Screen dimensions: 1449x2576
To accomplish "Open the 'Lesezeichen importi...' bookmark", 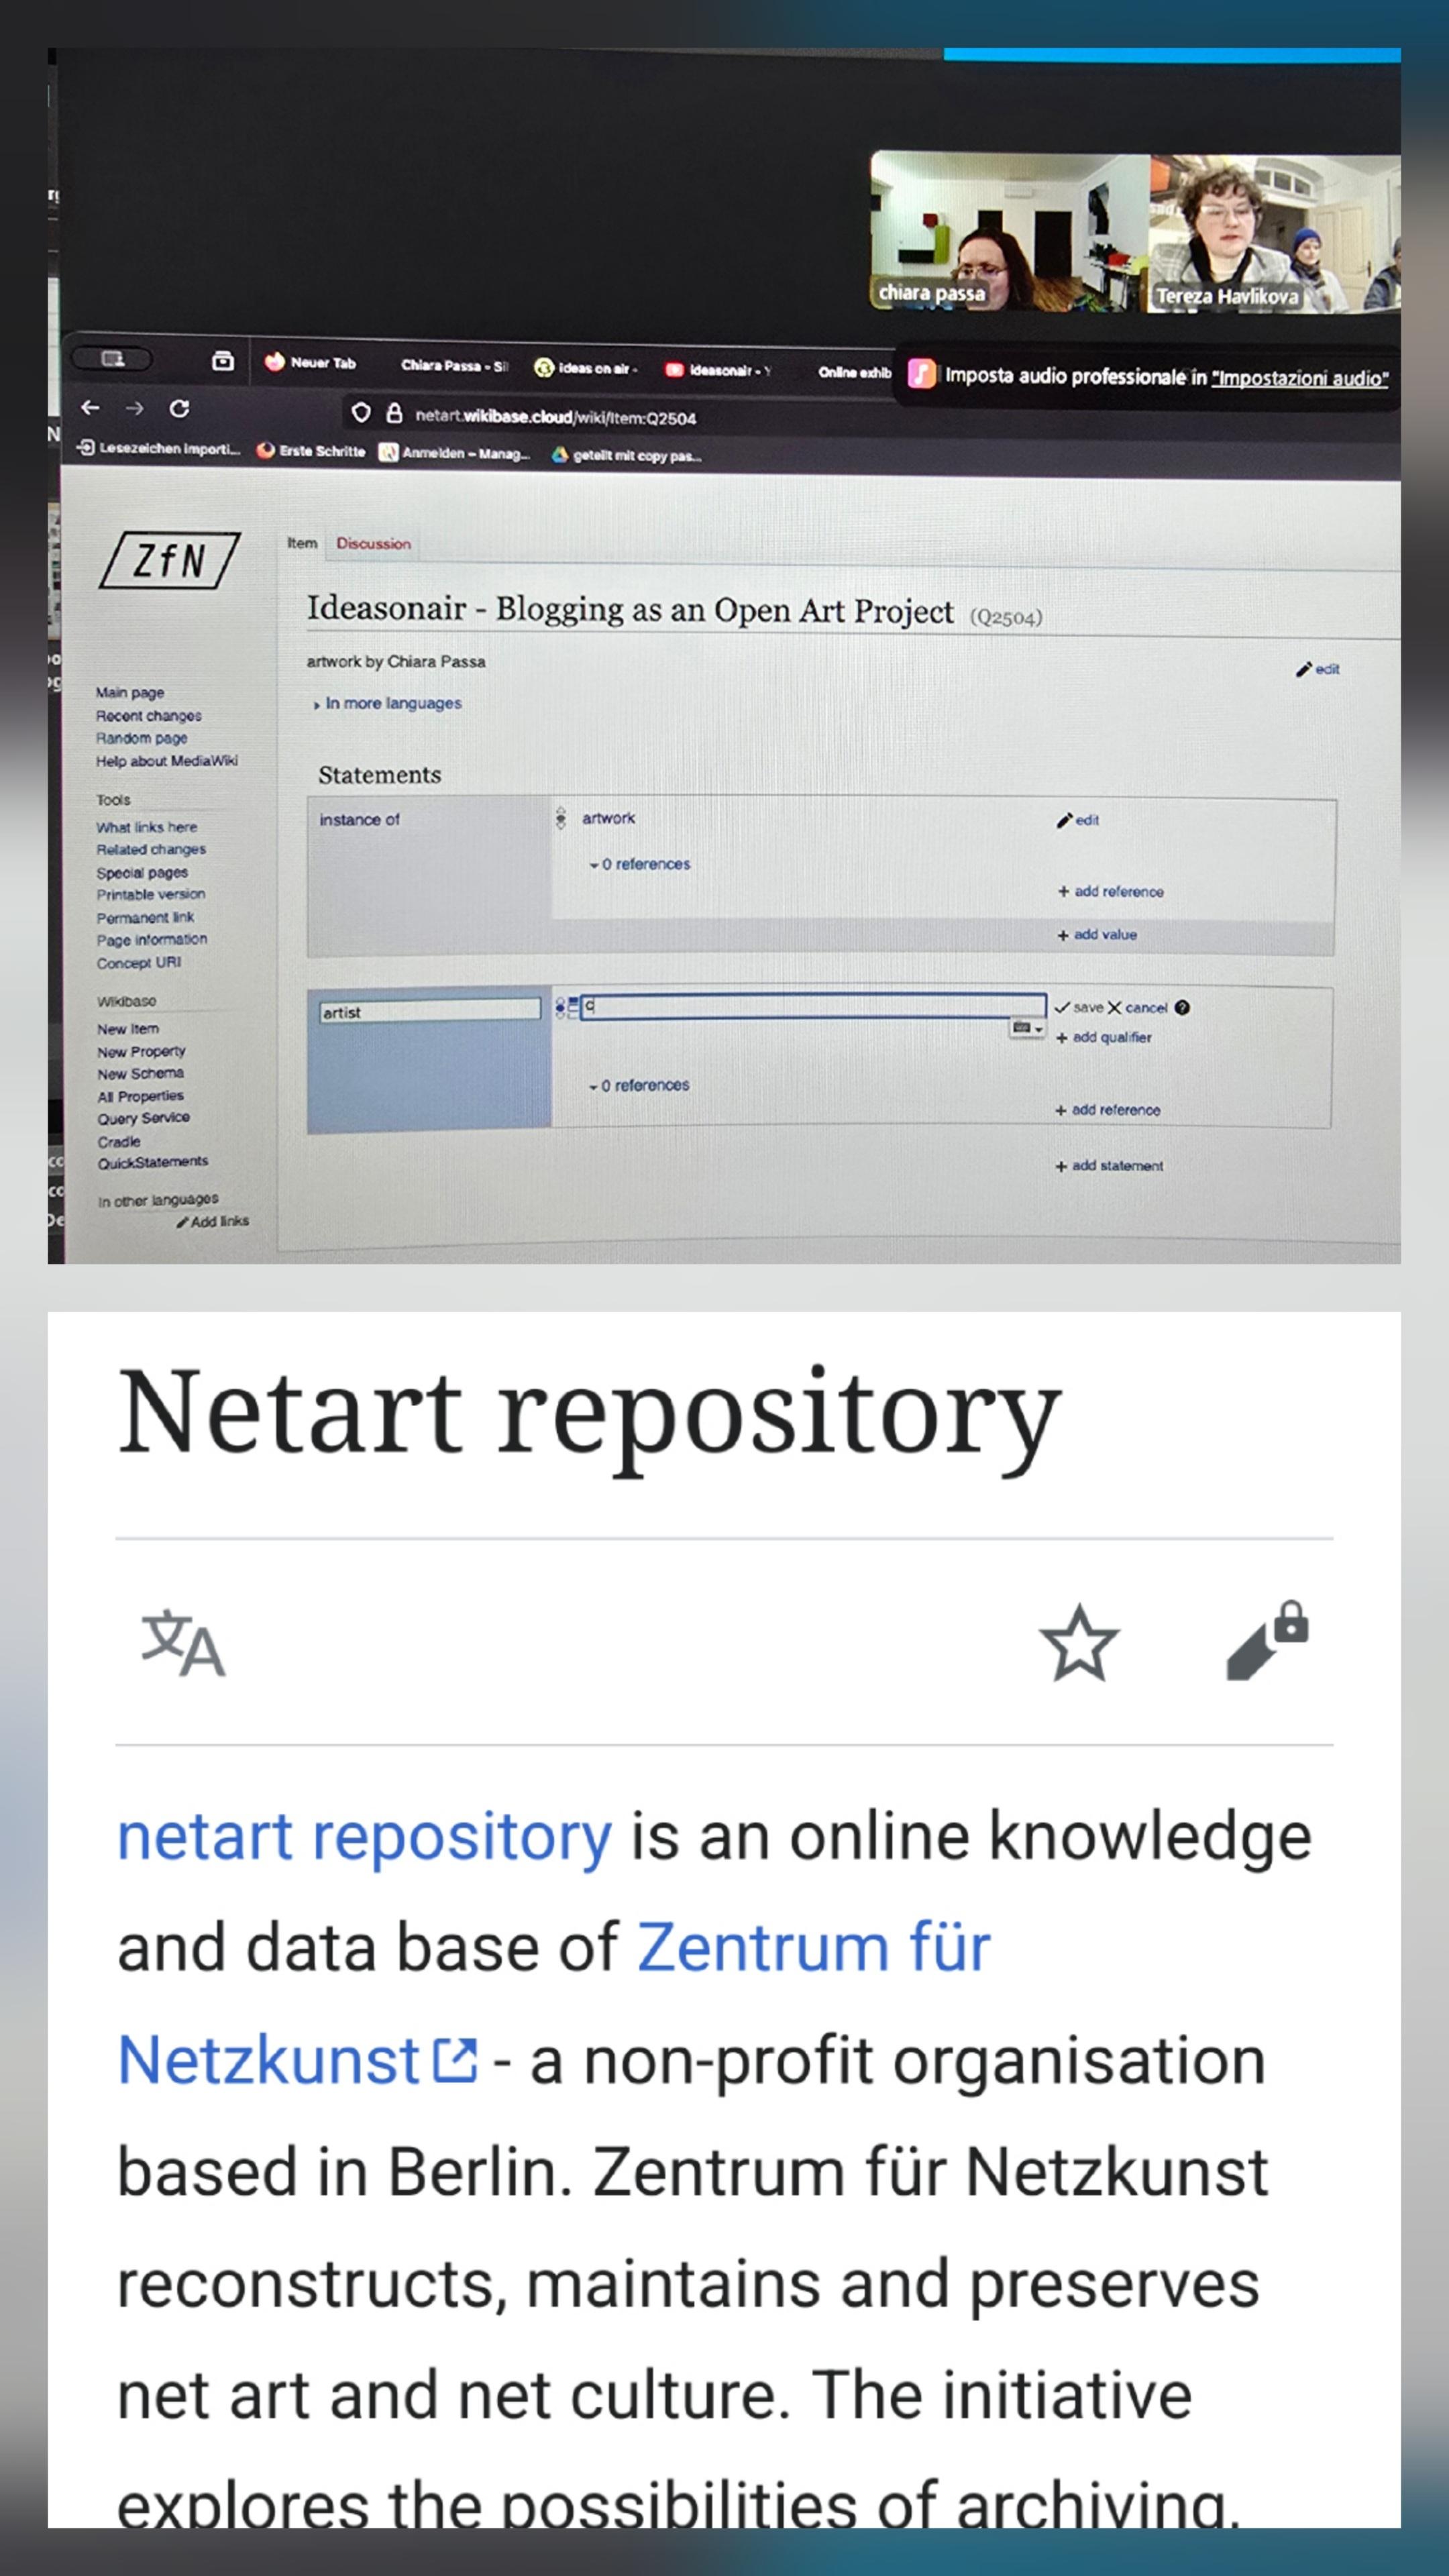I will [159, 448].
